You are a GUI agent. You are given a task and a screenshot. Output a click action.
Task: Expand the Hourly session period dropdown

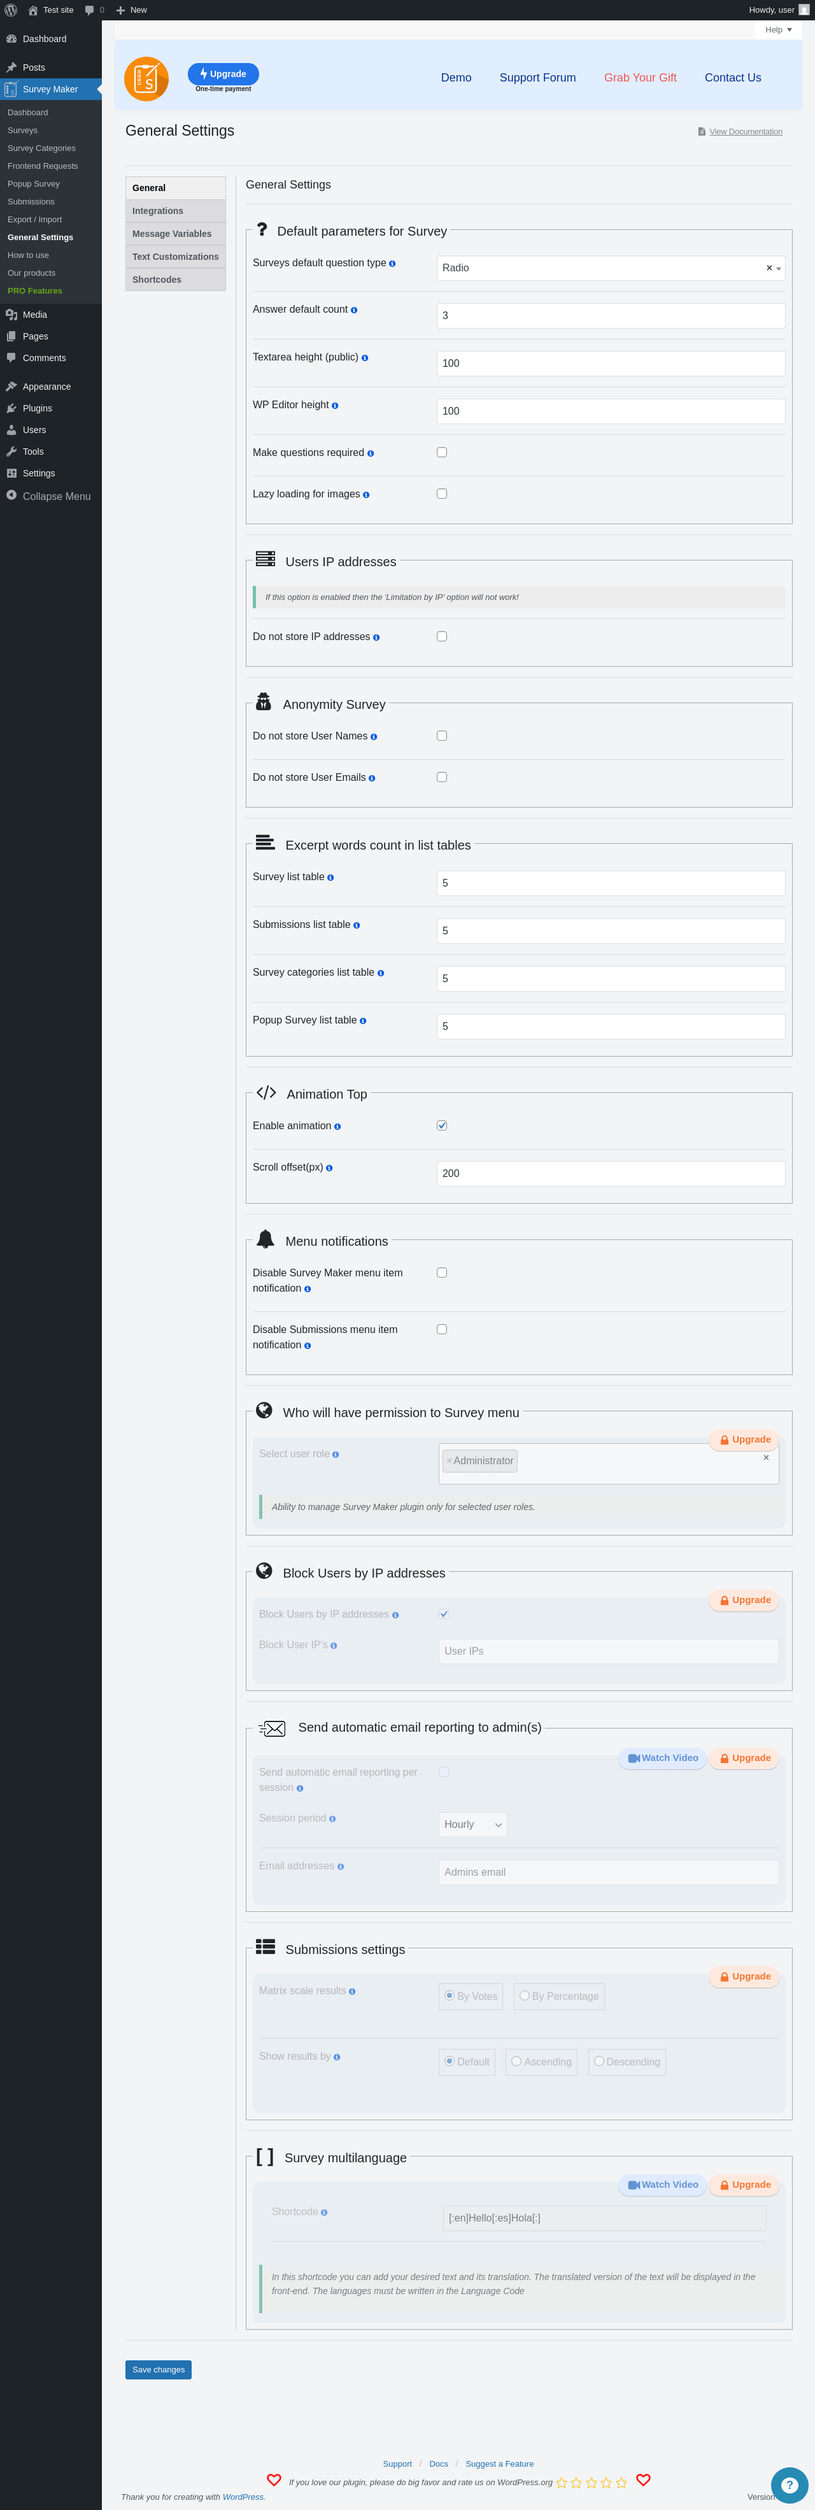(x=473, y=1824)
